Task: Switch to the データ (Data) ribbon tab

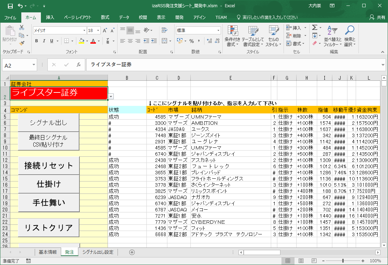Action: click(124, 17)
